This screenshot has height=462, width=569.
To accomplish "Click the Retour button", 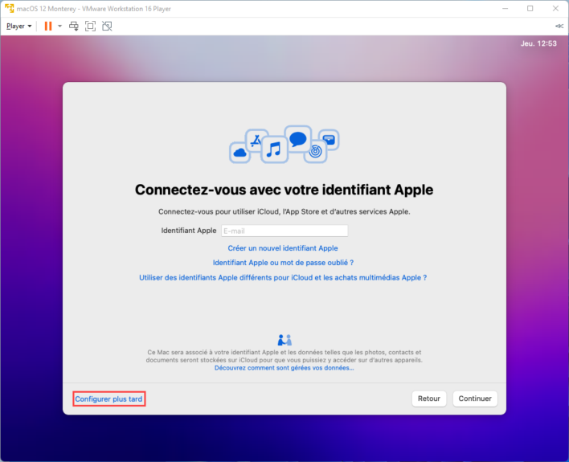I will pos(429,399).
